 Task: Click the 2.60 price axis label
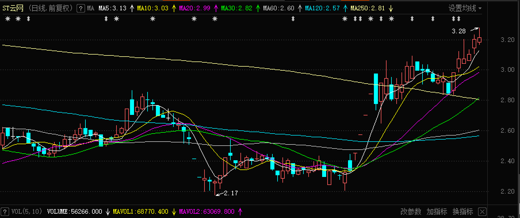click(x=507, y=131)
